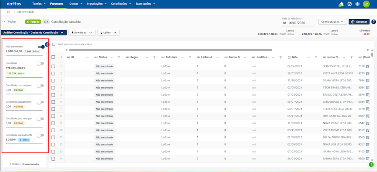Screen dimensions: 377x172
Task: Open the Download dropdown
Action: tap(82, 33)
